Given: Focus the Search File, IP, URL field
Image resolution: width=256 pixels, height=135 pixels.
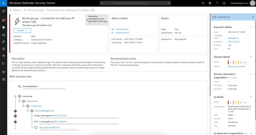Looking at the screenshot, I should pos(141,3).
